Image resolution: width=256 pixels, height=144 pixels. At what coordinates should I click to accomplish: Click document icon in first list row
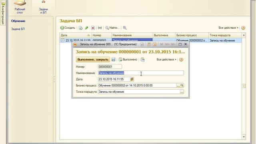(x=62, y=40)
